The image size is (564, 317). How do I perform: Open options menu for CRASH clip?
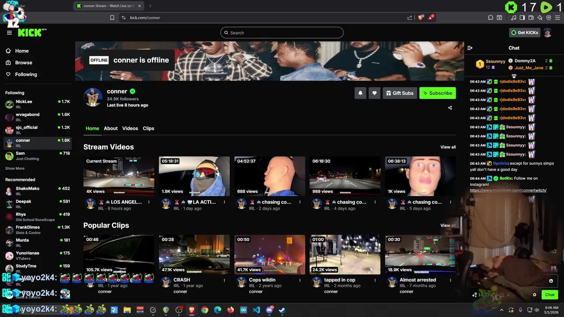click(224, 280)
